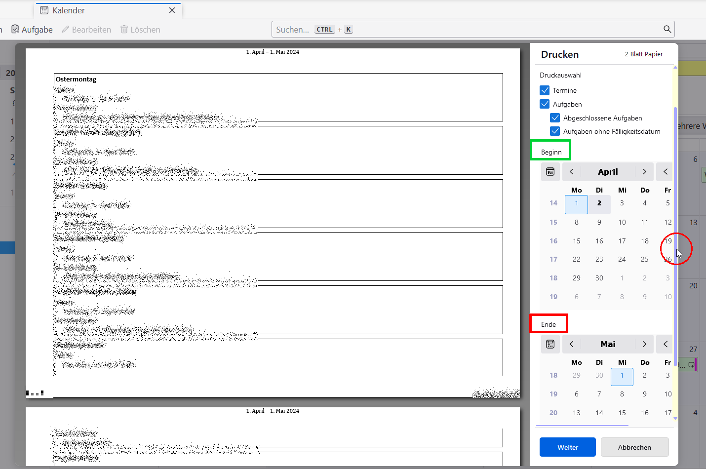706x469 pixels.
Task: Select April 16 in Beginn calendar
Action: coord(599,241)
